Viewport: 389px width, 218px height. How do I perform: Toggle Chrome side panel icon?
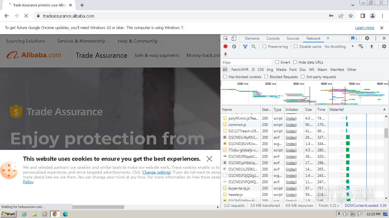tap(363, 16)
